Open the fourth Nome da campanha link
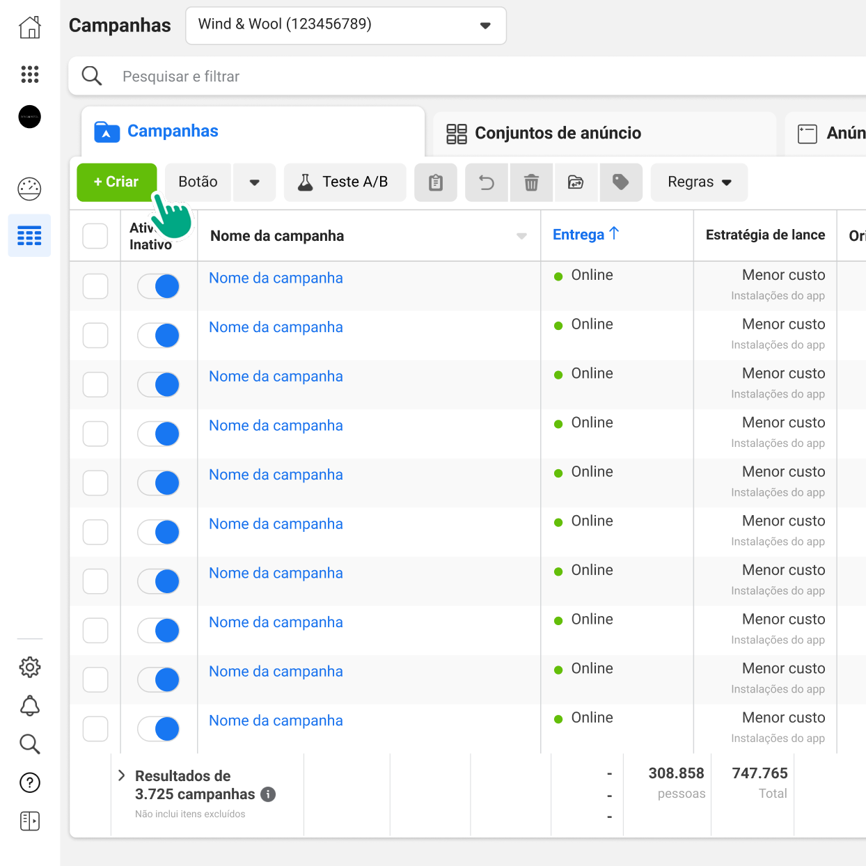The height and width of the screenshot is (866, 866). coord(276,425)
